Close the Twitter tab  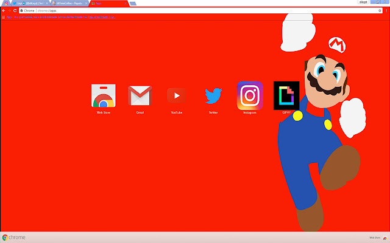coord(47,4)
